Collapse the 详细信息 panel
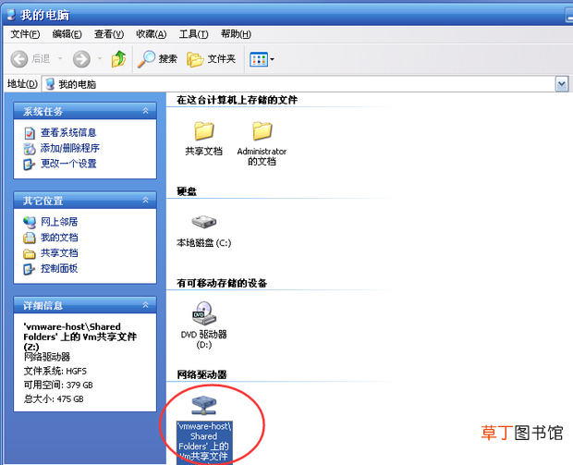The height and width of the screenshot is (465, 573). 145,305
